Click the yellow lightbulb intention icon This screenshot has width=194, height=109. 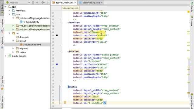pos(65,102)
